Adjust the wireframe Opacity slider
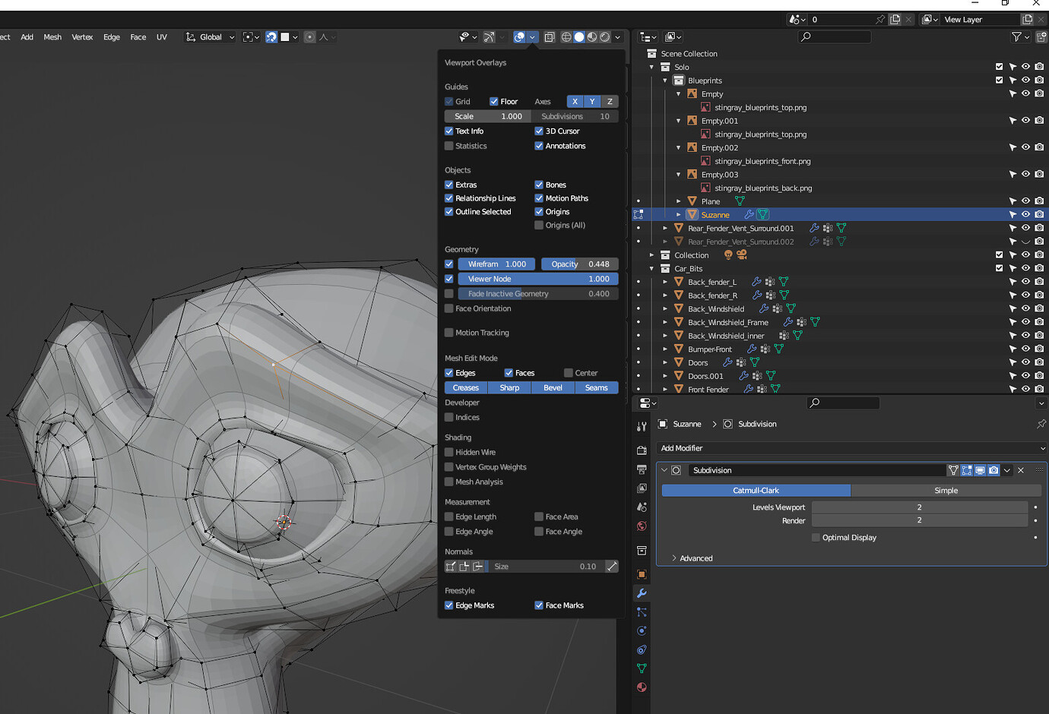 (580, 264)
